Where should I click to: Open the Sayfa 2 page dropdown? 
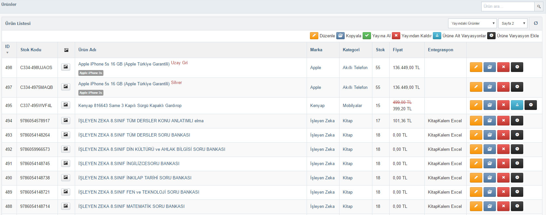513,23
